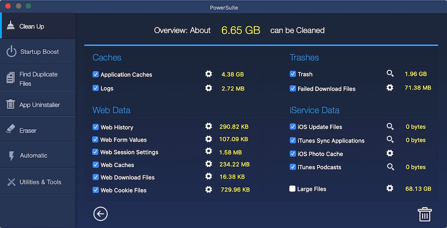447x228 pixels.
Task: Click gear next to Web Cookie Files
Action: click(x=209, y=190)
